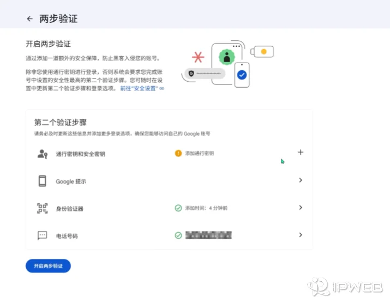Click the message bubble icon for 电话号码
Screen dimensions: 390x303
tap(43, 235)
